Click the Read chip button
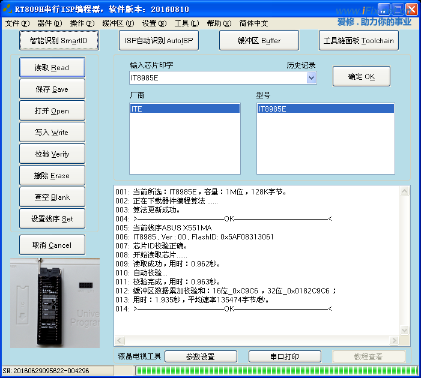421x378 pixels. [x=52, y=68]
